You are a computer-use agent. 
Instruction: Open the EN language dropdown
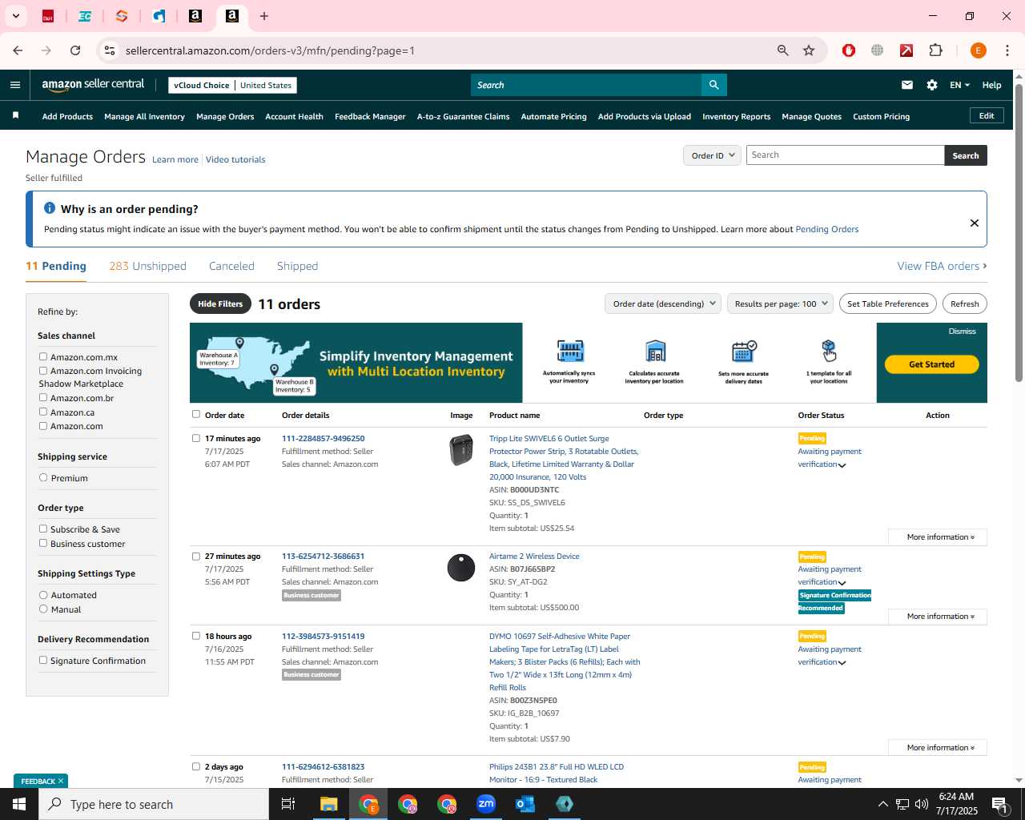pos(959,85)
